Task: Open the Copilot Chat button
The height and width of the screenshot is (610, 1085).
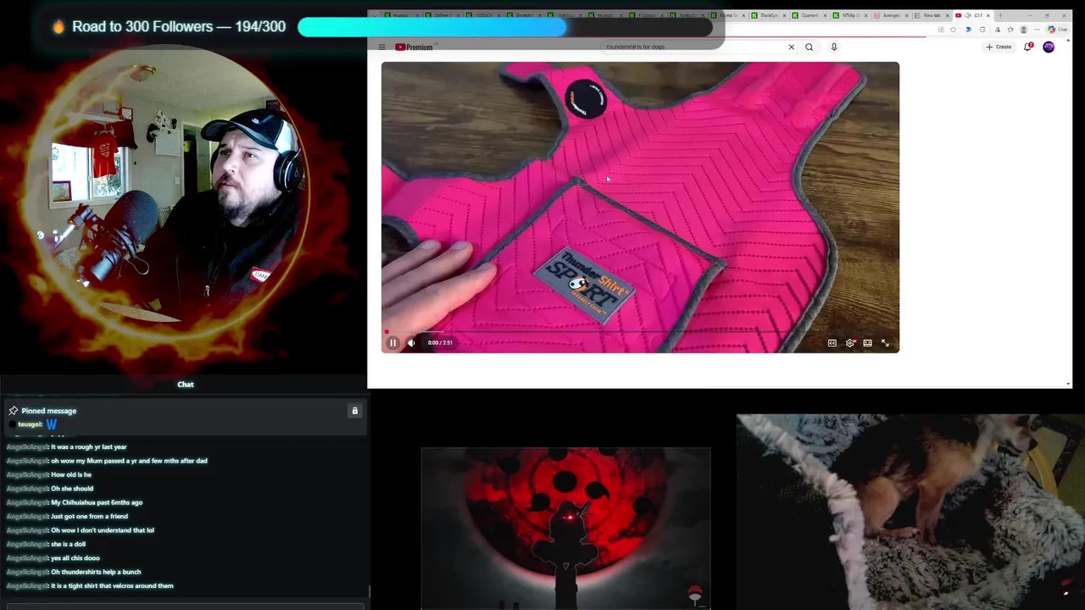Action: pyautogui.click(x=1058, y=30)
